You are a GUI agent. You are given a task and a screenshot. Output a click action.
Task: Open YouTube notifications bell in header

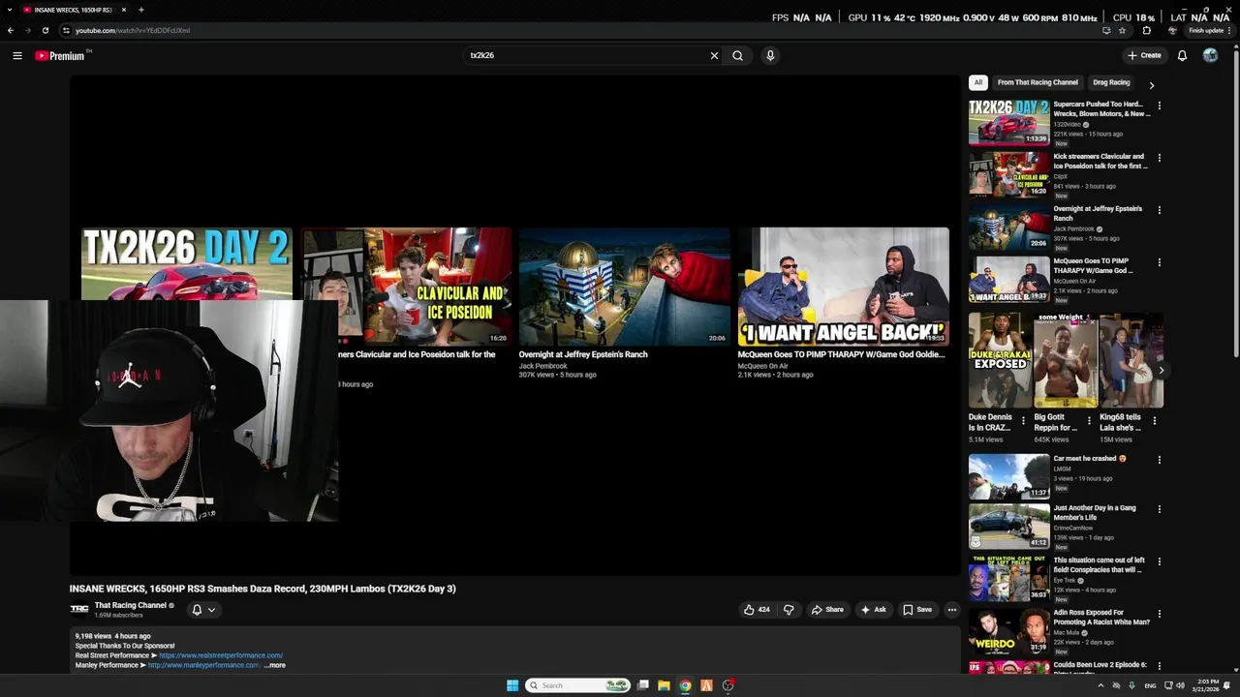click(x=1182, y=55)
